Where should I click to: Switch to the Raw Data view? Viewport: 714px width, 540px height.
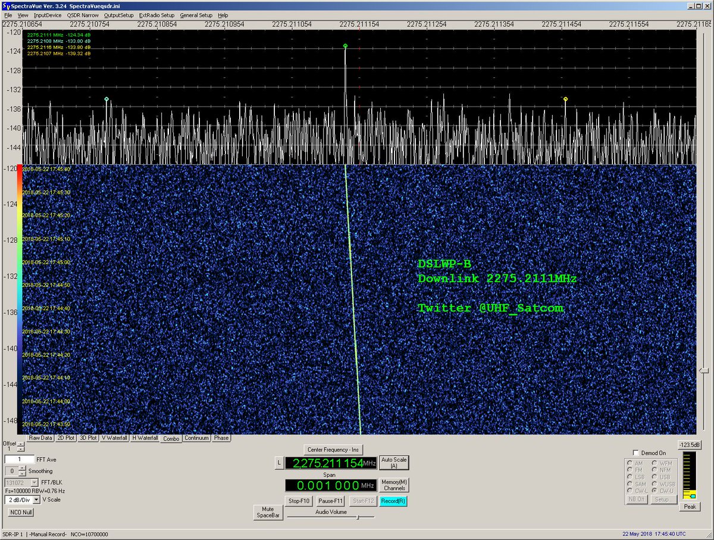(40, 438)
